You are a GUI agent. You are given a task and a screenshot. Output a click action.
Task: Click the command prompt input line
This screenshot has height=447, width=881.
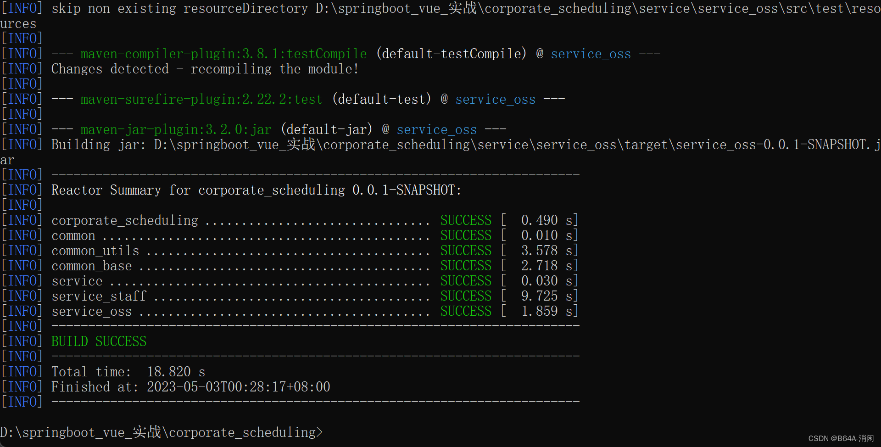(162, 432)
